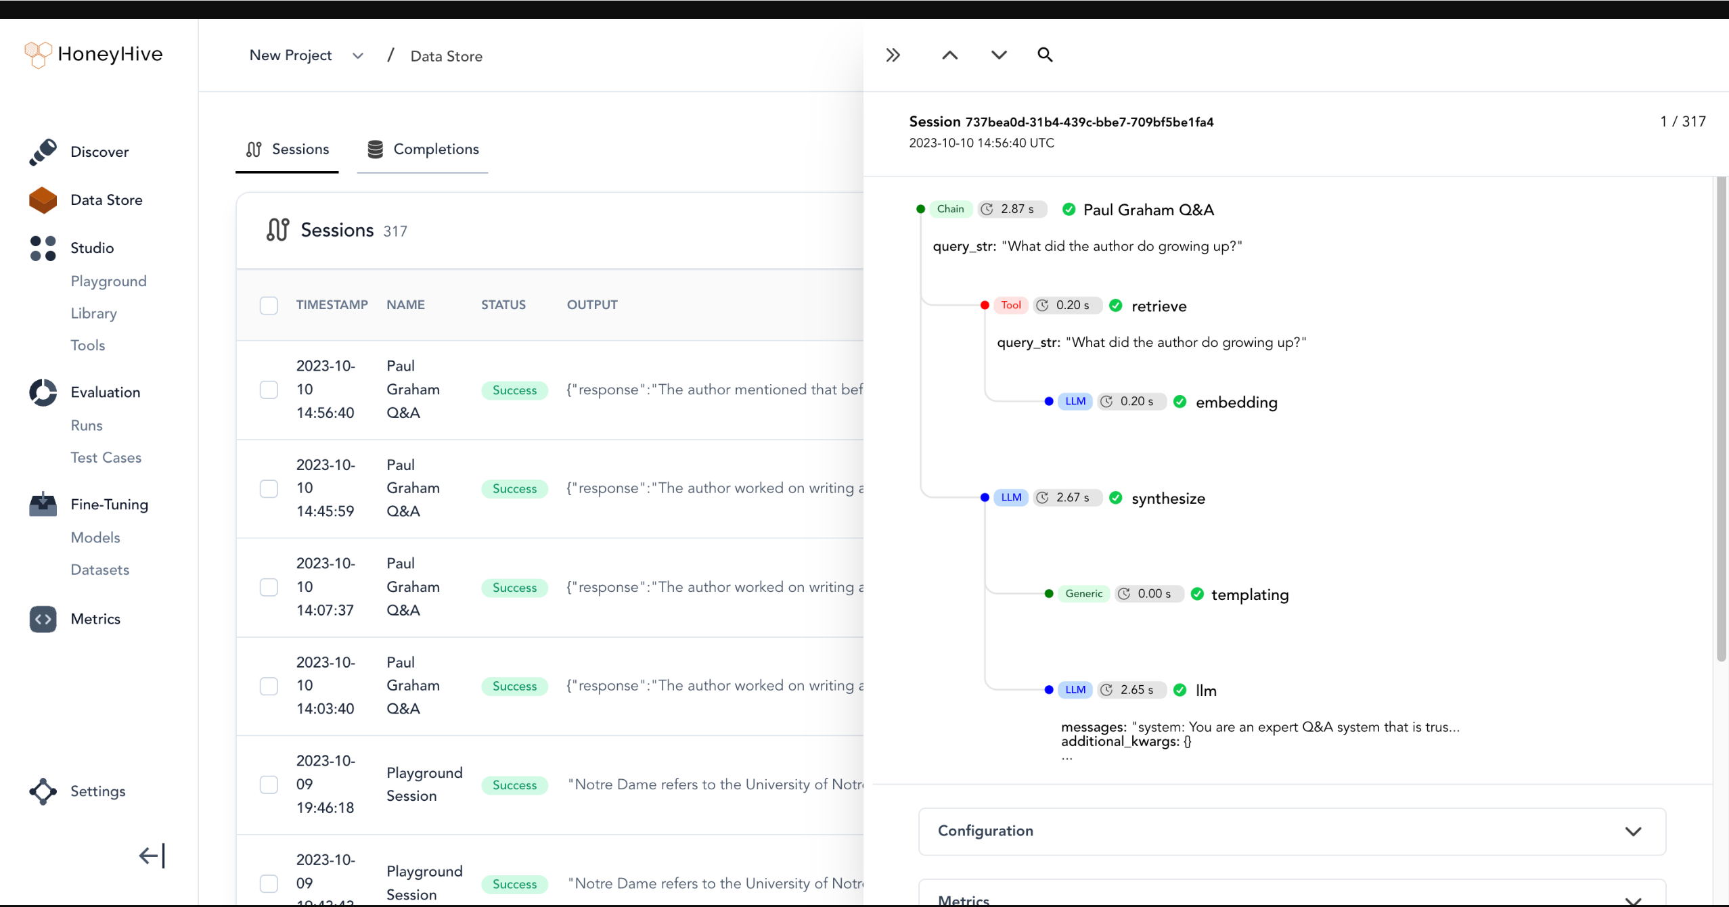Image resolution: width=1729 pixels, height=907 pixels.
Task: Click the search icon in top toolbar
Action: 1044,53
